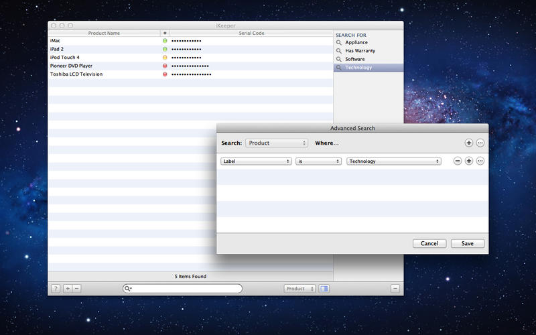Click the green status dot for iPad 2

[x=165, y=49]
